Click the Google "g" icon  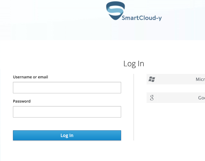tap(152, 98)
